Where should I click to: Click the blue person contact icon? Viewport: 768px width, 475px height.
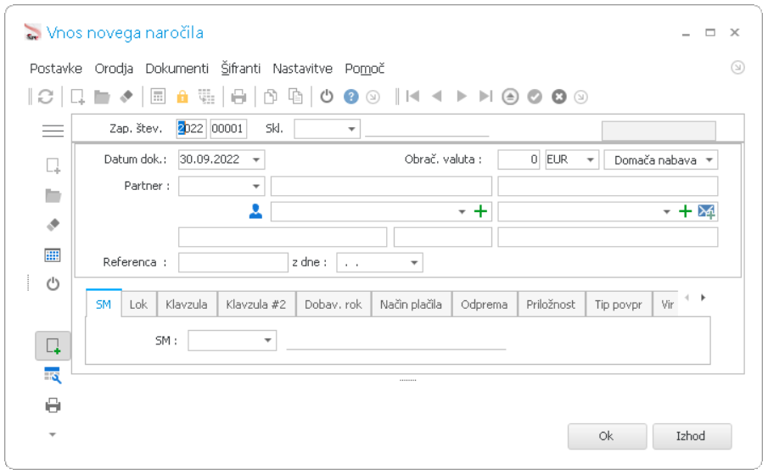[x=255, y=211]
